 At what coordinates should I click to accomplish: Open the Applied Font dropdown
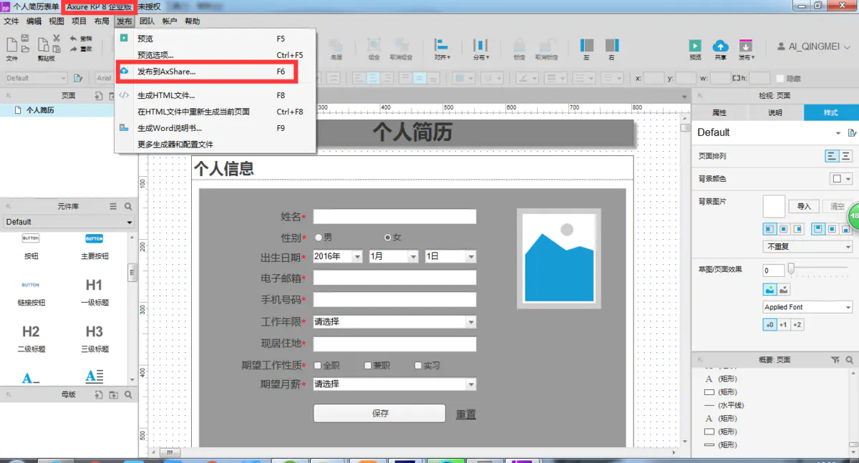point(808,307)
